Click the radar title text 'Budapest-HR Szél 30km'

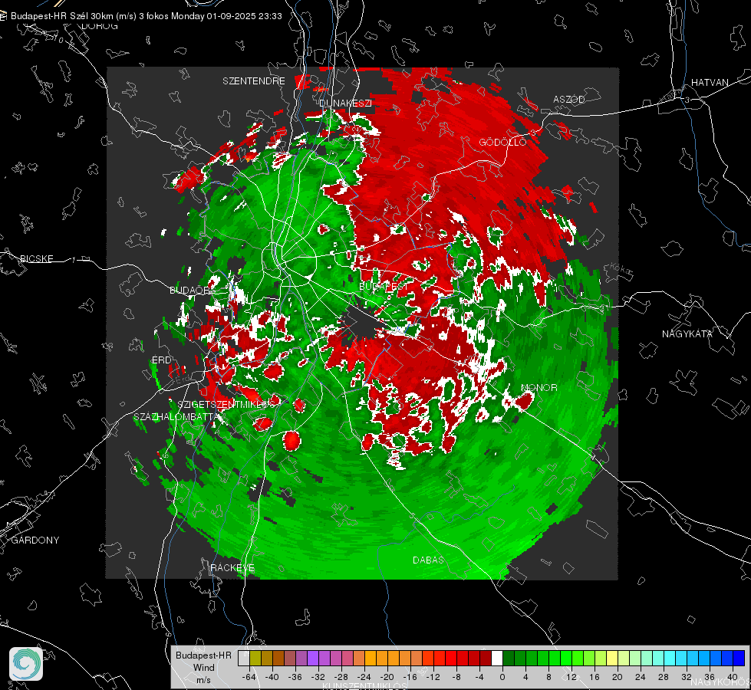[62, 16]
